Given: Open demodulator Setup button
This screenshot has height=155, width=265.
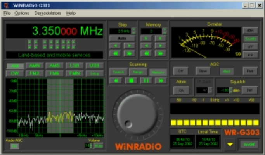Looking at the screenshot, I should pos(94,73).
